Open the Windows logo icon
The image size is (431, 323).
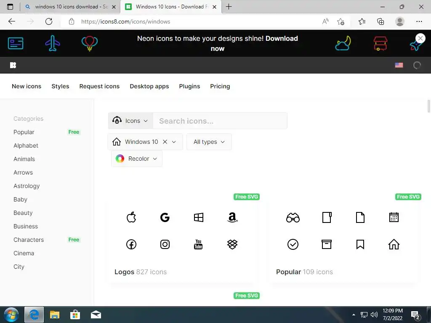[x=199, y=217]
